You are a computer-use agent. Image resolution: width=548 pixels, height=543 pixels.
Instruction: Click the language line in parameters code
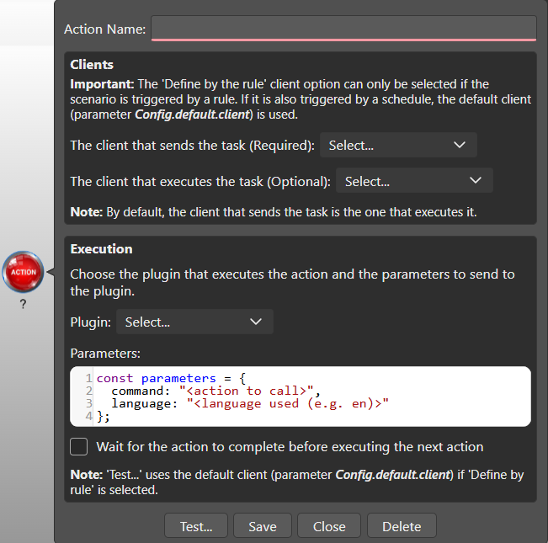(250, 403)
